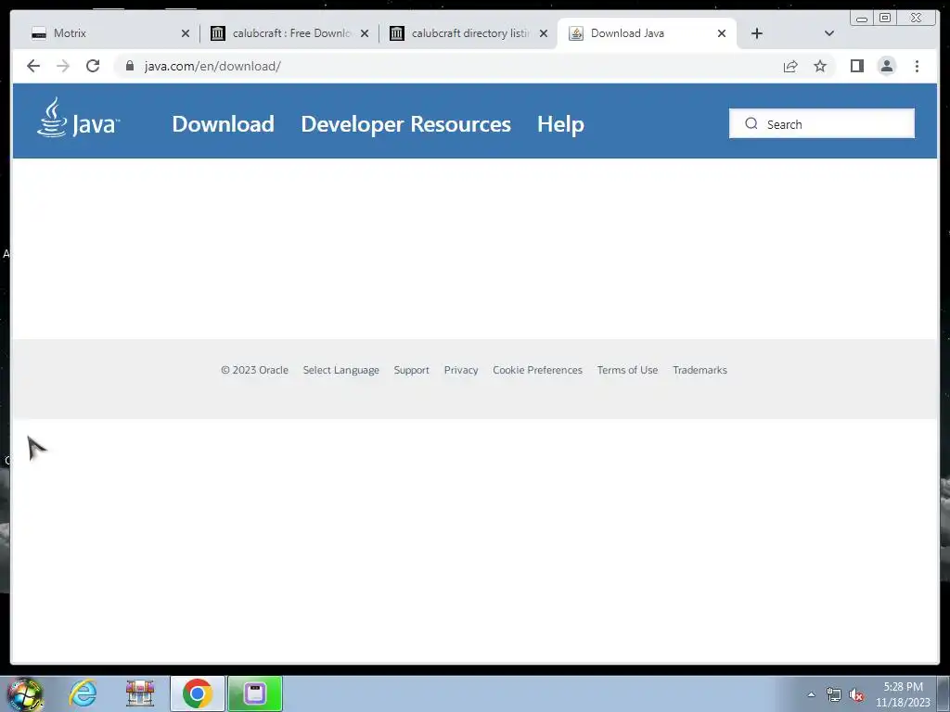The height and width of the screenshot is (712, 950).
Task: Open the Trademarks footer link
Action: (x=700, y=370)
